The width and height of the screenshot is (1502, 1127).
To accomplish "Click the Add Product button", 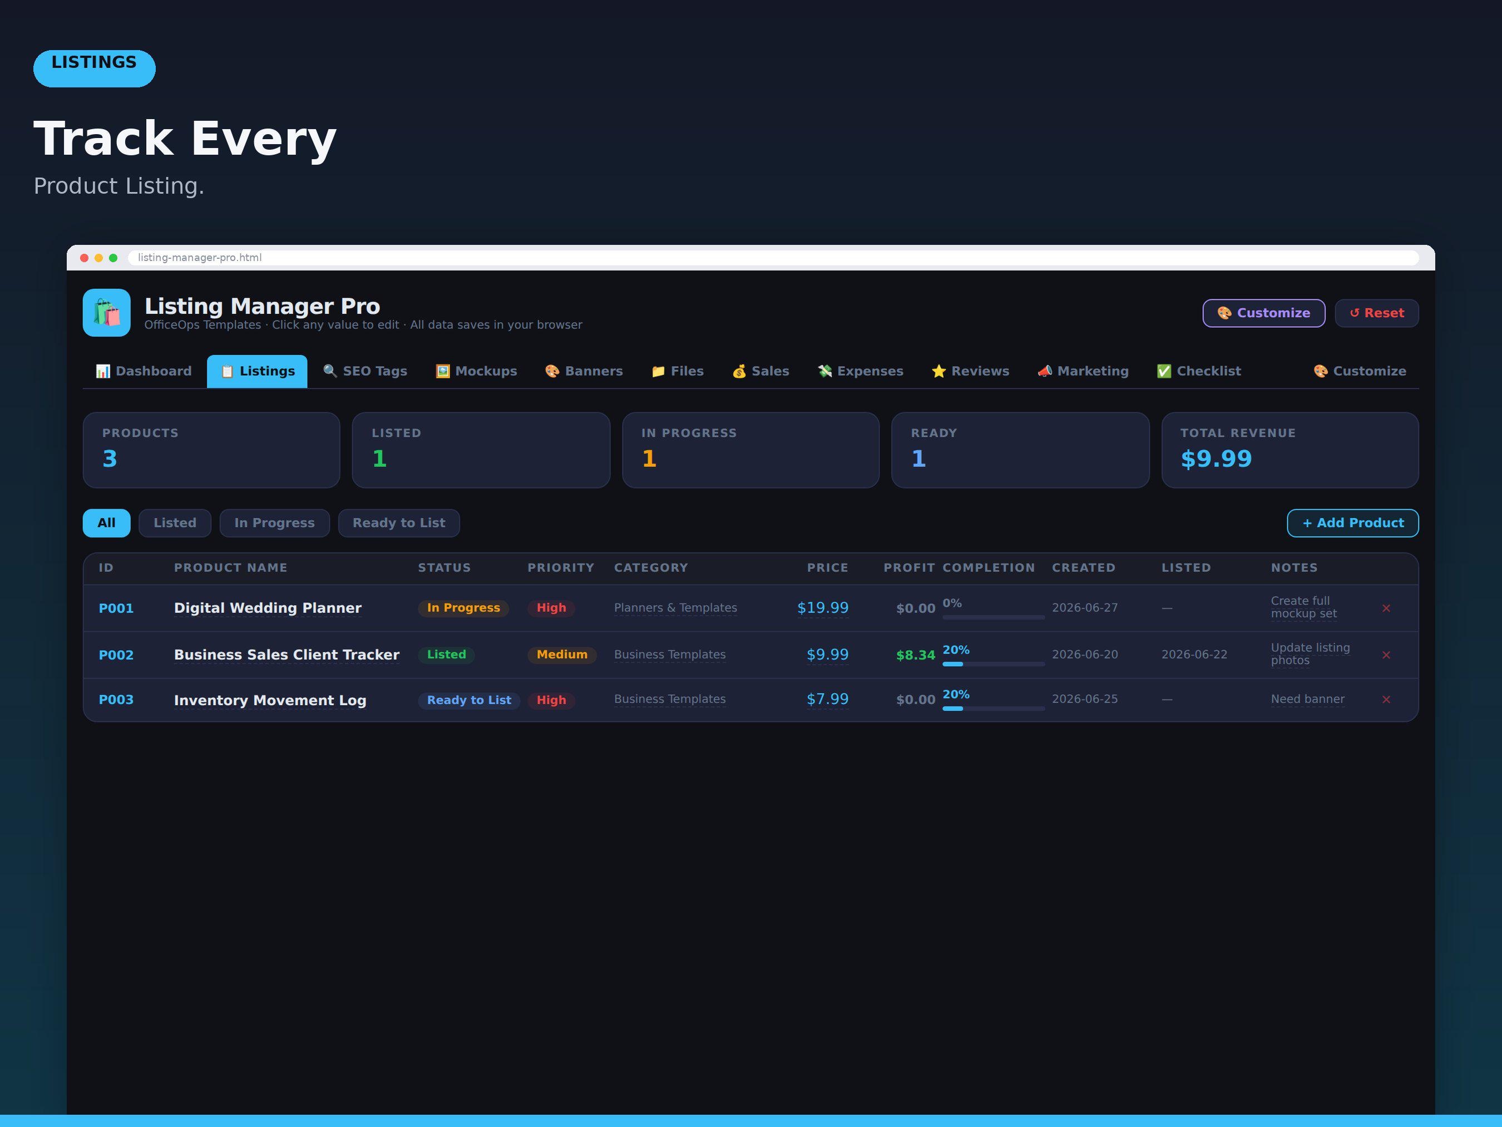I will 1352,523.
